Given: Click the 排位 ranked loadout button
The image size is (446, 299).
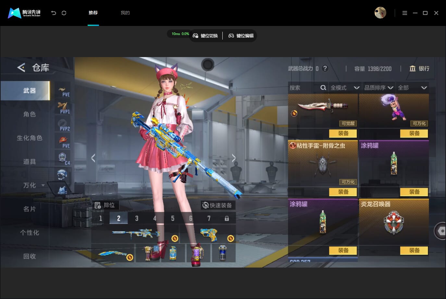Looking at the screenshot, I should (105, 205).
